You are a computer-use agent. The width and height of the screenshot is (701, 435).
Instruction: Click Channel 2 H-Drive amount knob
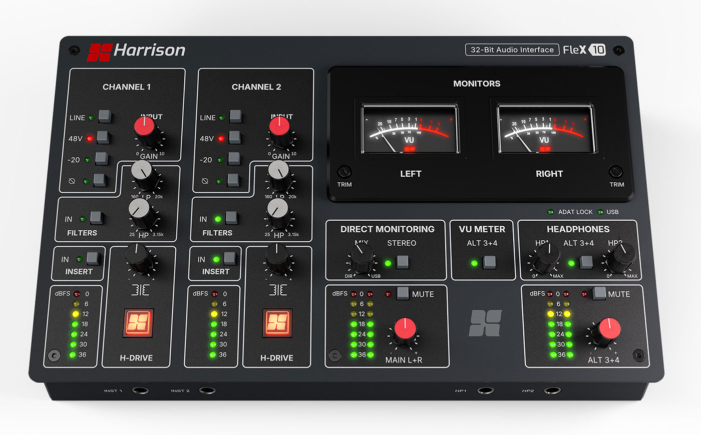(x=277, y=259)
